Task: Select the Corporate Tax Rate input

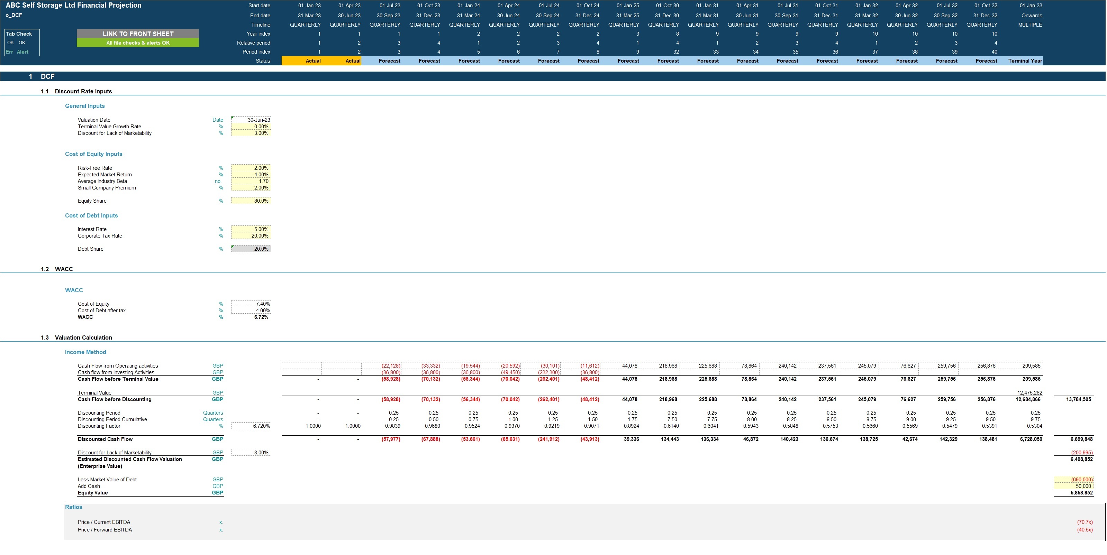Action: 251,235
